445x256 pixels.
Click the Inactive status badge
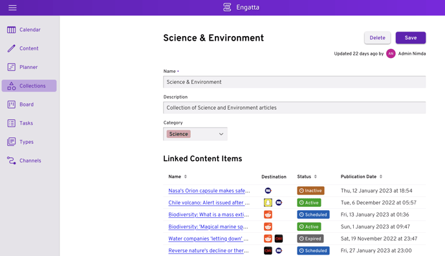[310, 191]
